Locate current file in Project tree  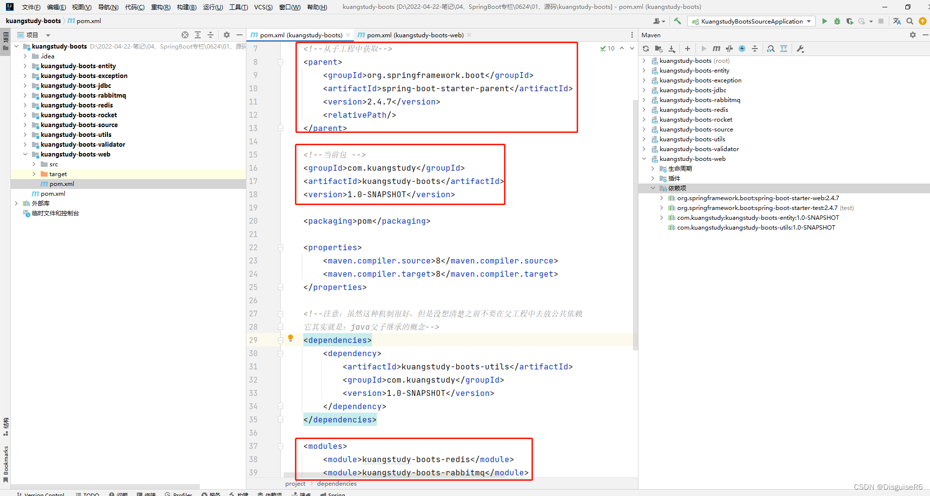point(185,35)
